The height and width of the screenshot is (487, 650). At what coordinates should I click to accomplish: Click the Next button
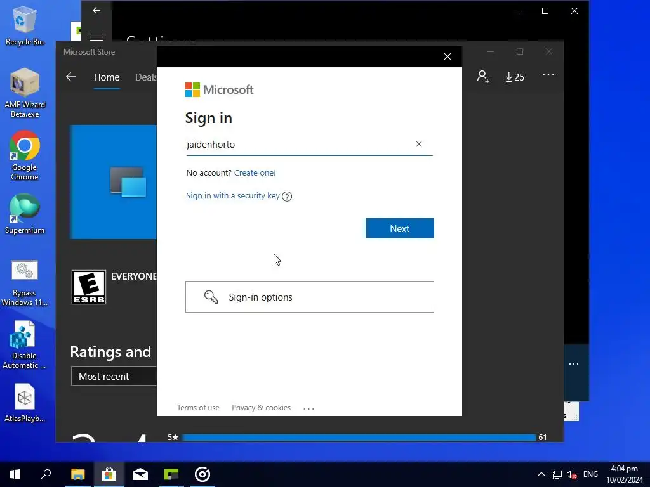click(x=400, y=228)
